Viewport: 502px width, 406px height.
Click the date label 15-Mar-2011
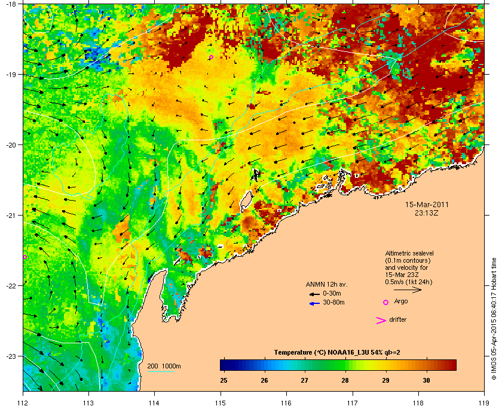point(427,204)
